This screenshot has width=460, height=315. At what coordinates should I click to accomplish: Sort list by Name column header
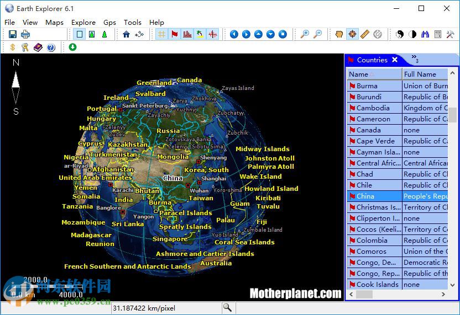point(374,74)
